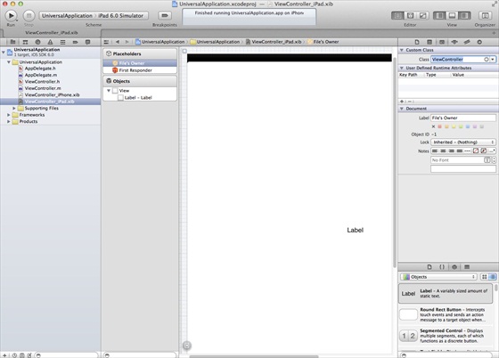The image size is (499, 358).
Task: Open the related files jump bar menu
Action: pos(106,42)
